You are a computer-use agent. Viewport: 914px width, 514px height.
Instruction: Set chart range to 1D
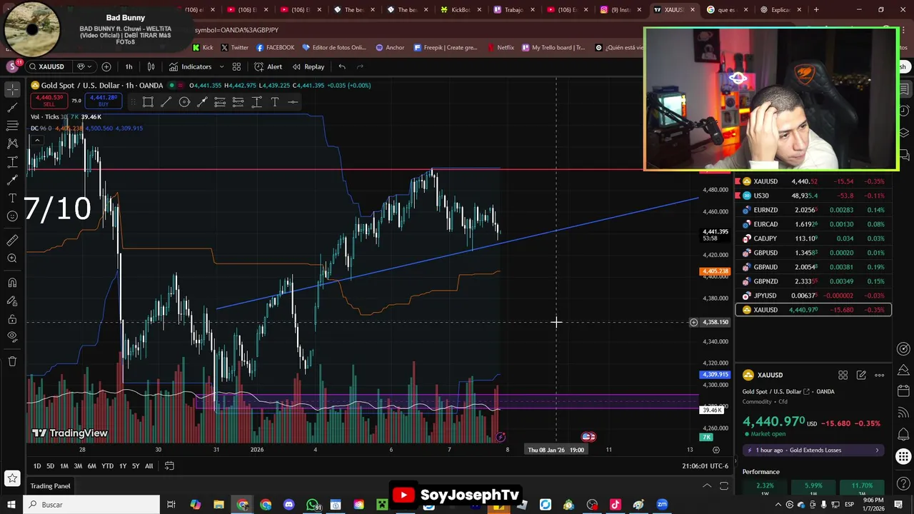(x=37, y=466)
